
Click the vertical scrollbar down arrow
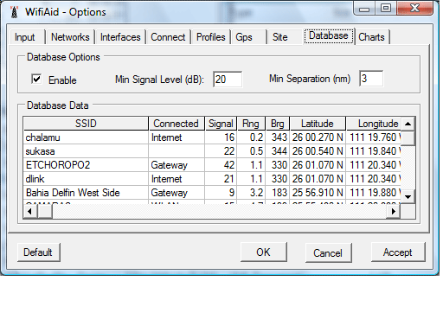click(408, 197)
